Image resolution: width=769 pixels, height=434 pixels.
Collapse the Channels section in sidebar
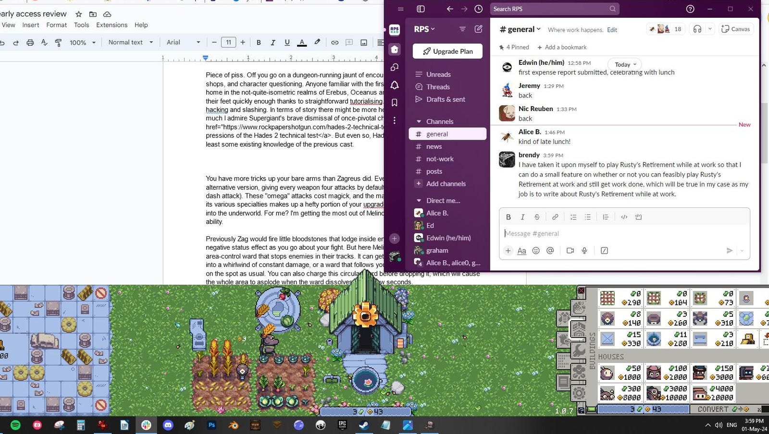[x=419, y=121]
